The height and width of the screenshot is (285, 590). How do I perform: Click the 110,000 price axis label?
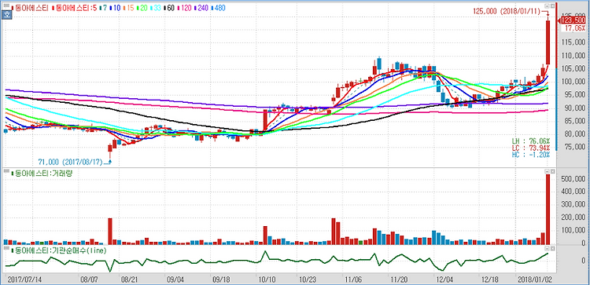pyautogui.click(x=574, y=56)
